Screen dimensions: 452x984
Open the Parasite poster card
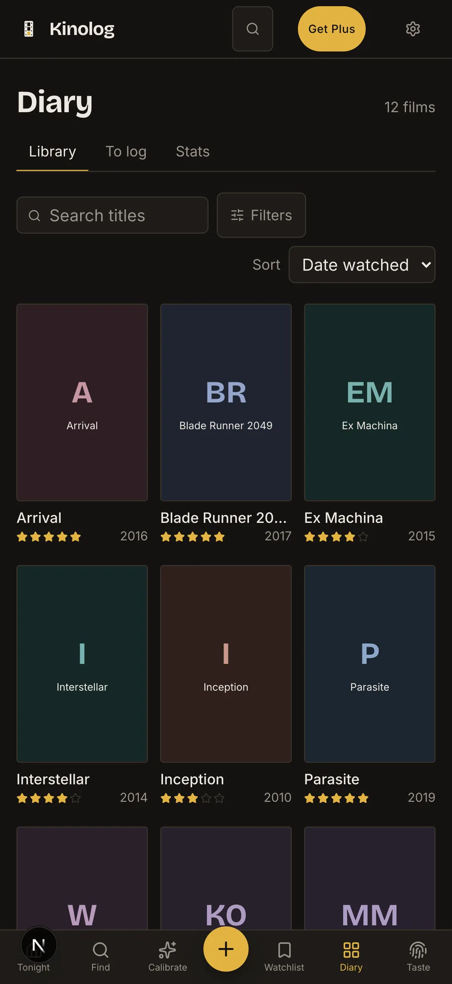click(x=370, y=664)
